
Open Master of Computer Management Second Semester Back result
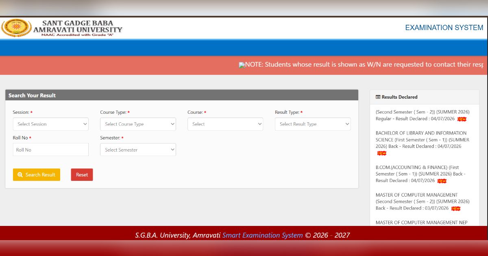(x=422, y=202)
